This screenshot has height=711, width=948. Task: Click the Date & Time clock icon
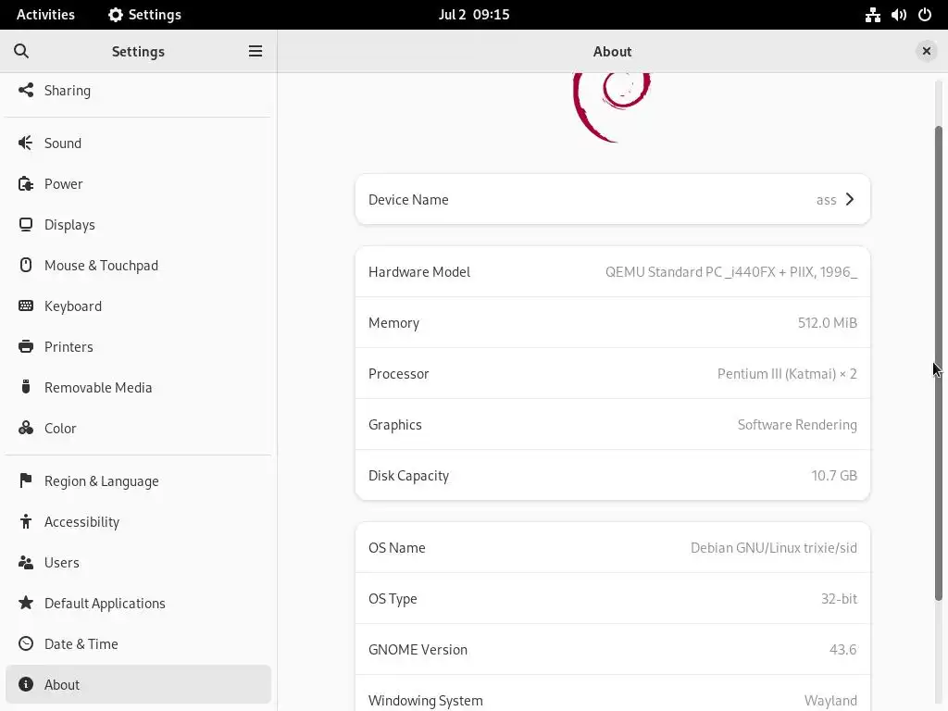pos(25,643)
